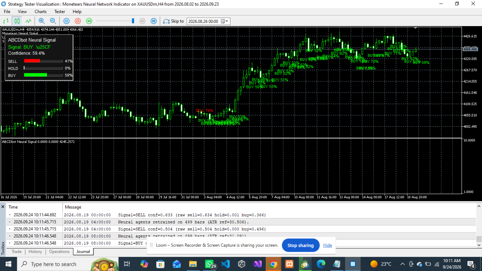Viewport: 482px width, 271px height.
Task: Hide the Loom sharing notification
Action: 327,245
